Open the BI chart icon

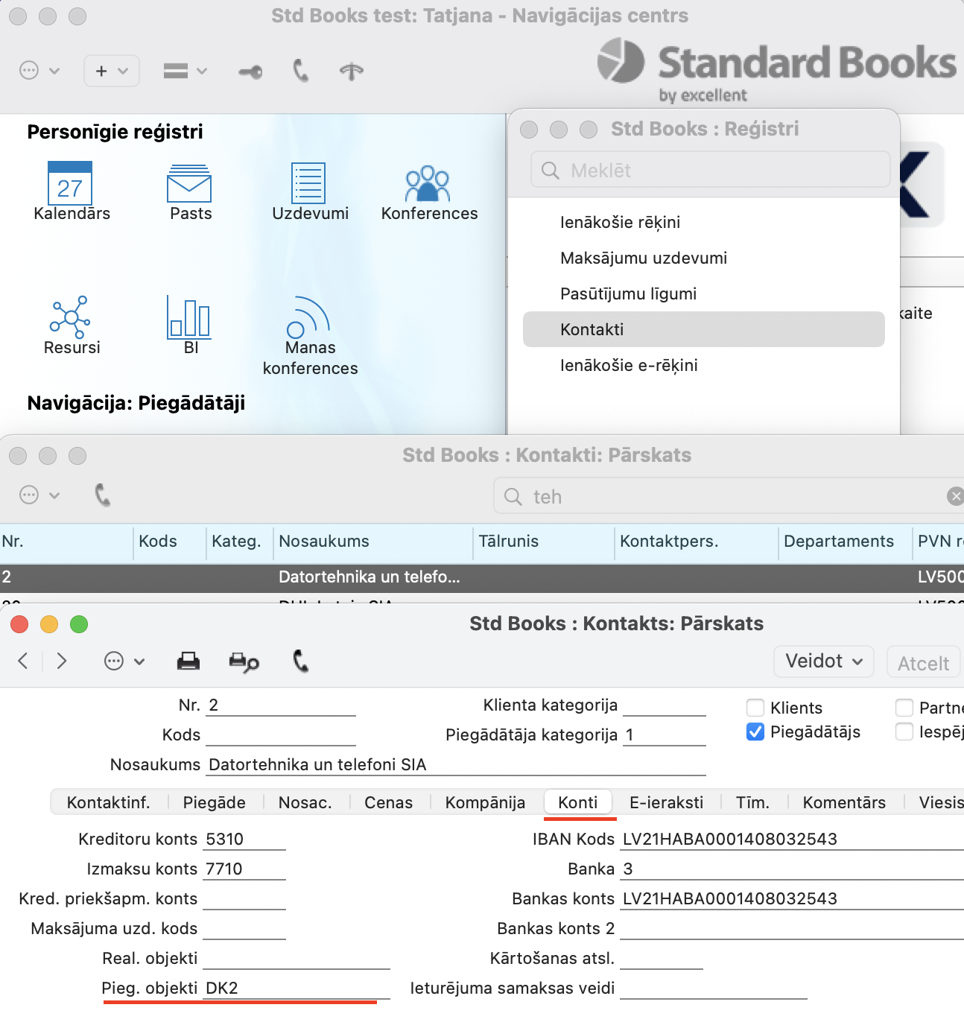click(189, 317)
